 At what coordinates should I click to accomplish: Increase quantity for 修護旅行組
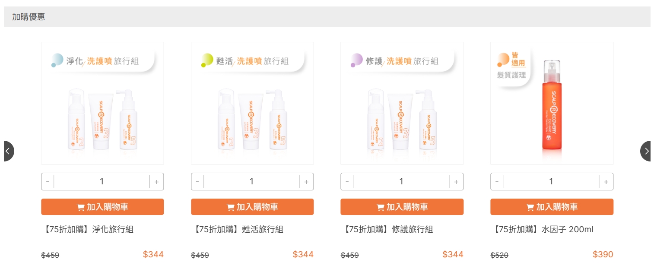coord(456,182)
